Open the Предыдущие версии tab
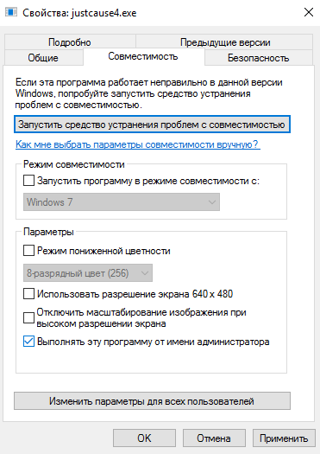 [x=225, y=42]
